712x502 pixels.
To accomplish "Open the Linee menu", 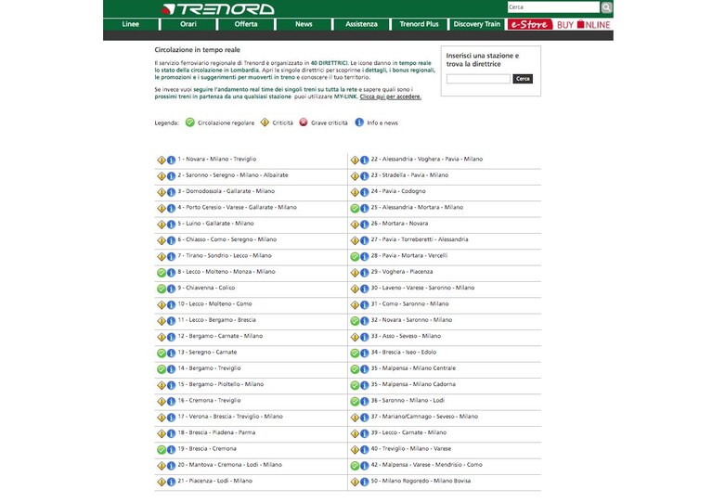I will [131, 24].
